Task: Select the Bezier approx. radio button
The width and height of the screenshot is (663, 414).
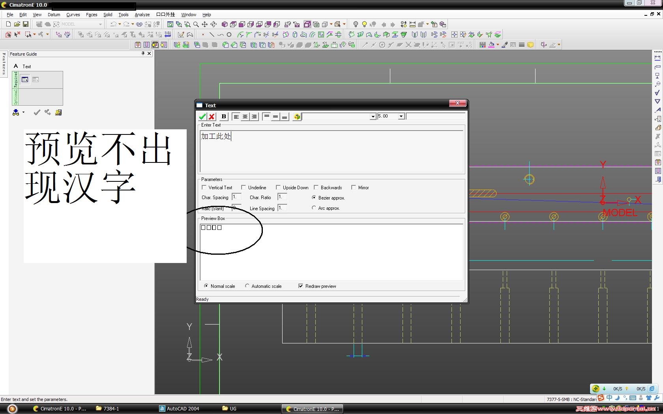Action: 314,198
